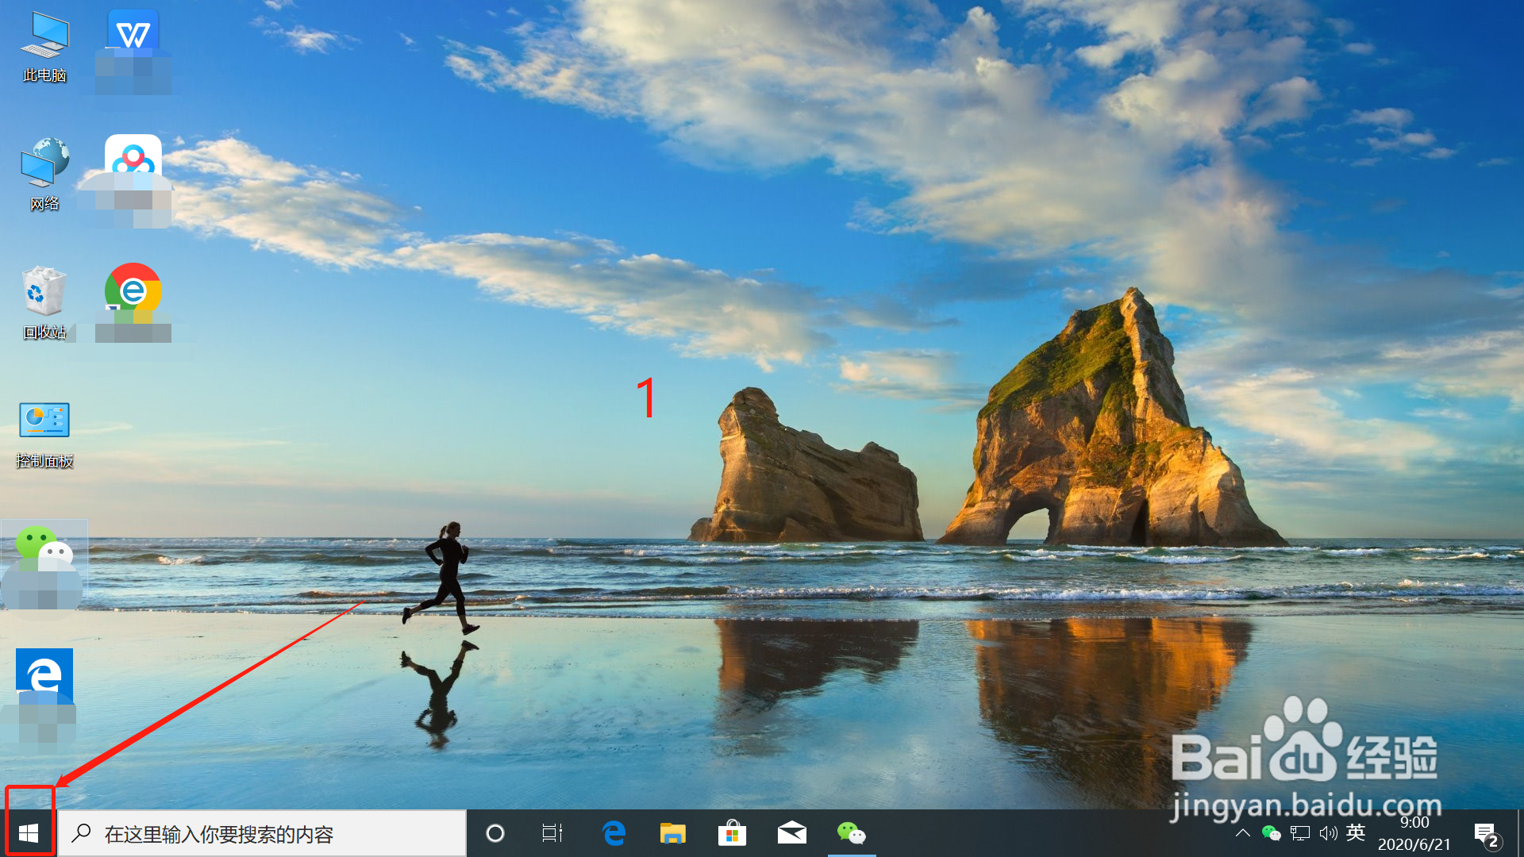Open File Explorer from taskbar
The height and width of the screenshot is (857, 1524).
(672, 833)
